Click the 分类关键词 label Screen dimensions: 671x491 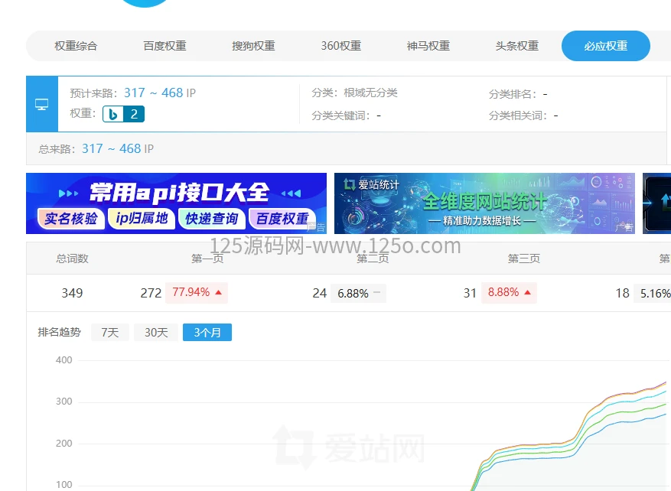tap(340, 115)
